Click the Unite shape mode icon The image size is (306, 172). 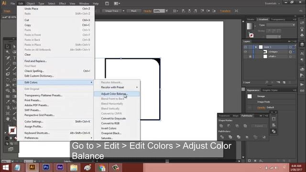221,126
